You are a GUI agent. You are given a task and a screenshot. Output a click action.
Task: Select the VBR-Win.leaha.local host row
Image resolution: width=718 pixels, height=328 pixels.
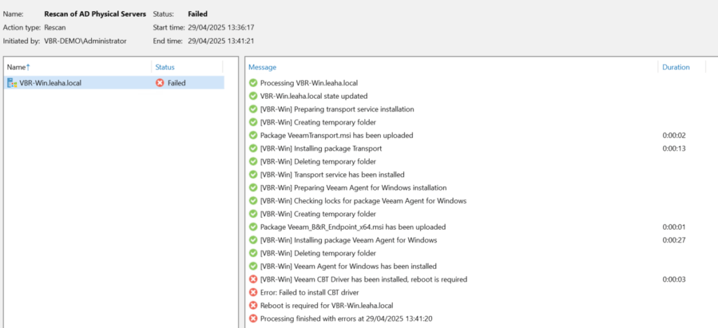tap(114, 83)
